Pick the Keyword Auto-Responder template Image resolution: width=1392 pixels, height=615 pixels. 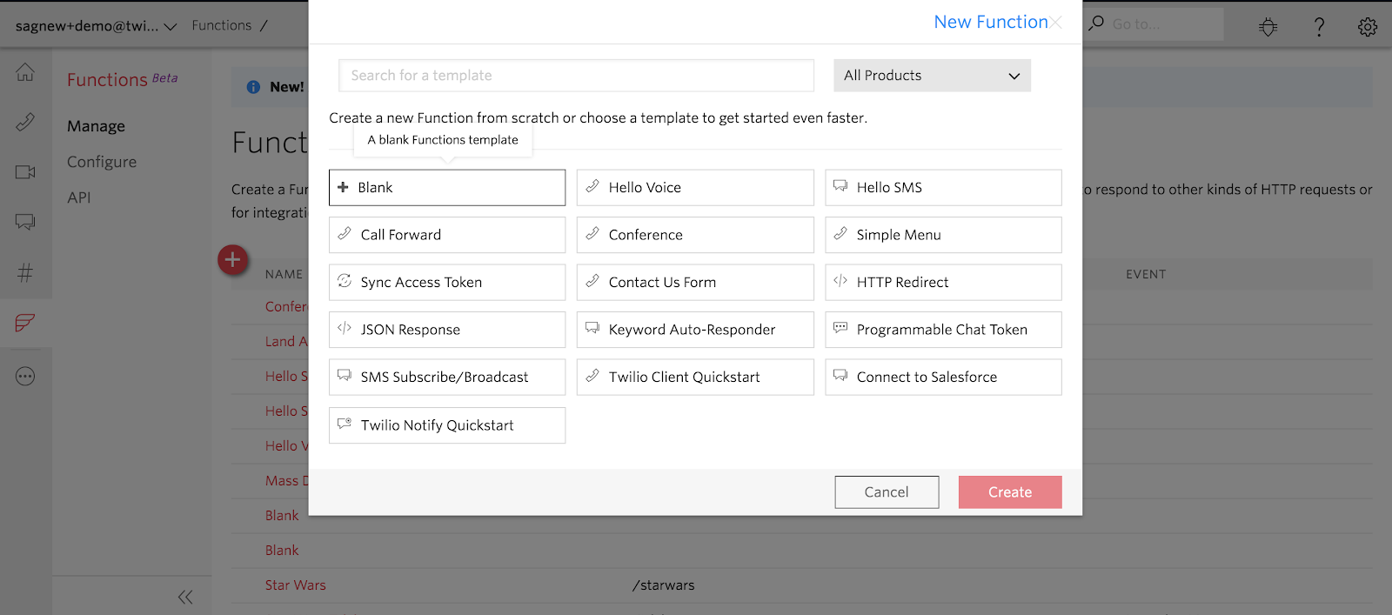(695, 330)
